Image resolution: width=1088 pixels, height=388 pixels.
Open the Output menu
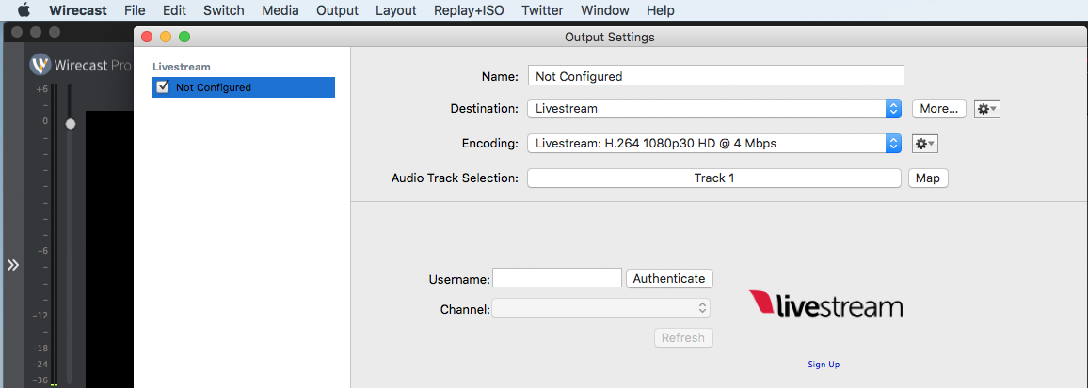tap(337, 10)
